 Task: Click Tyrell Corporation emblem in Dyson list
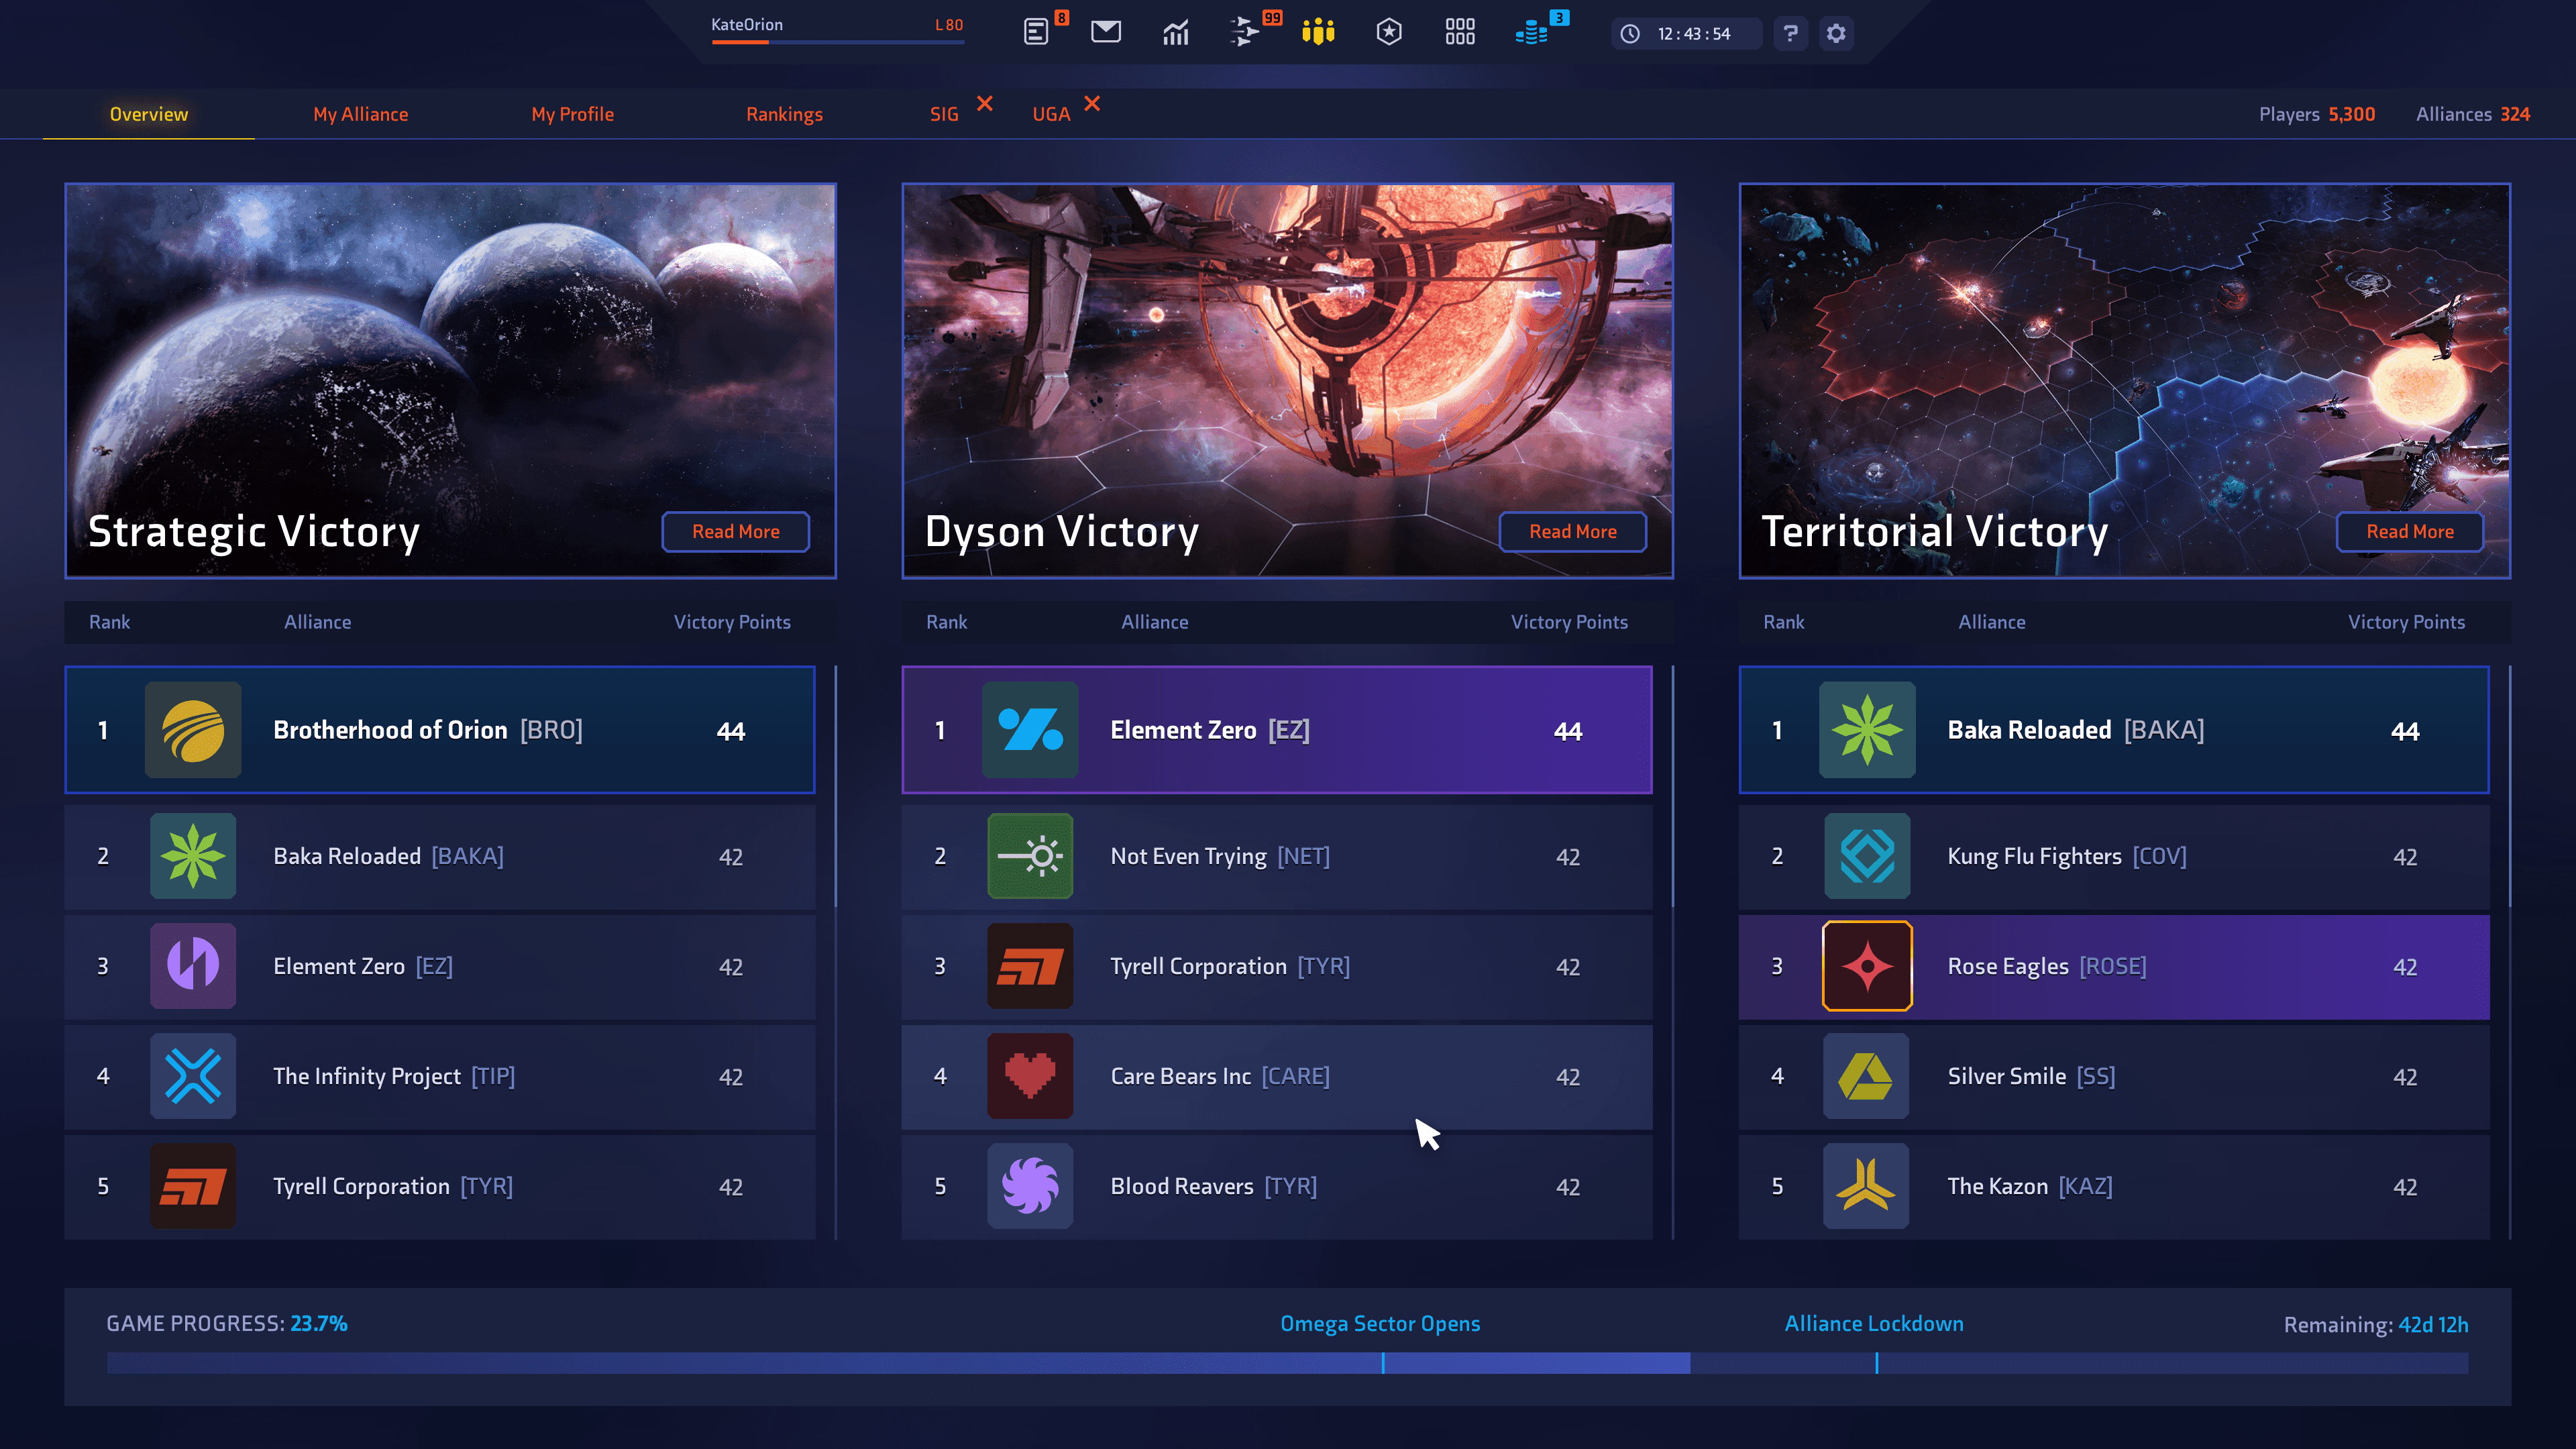(1030, 966)
